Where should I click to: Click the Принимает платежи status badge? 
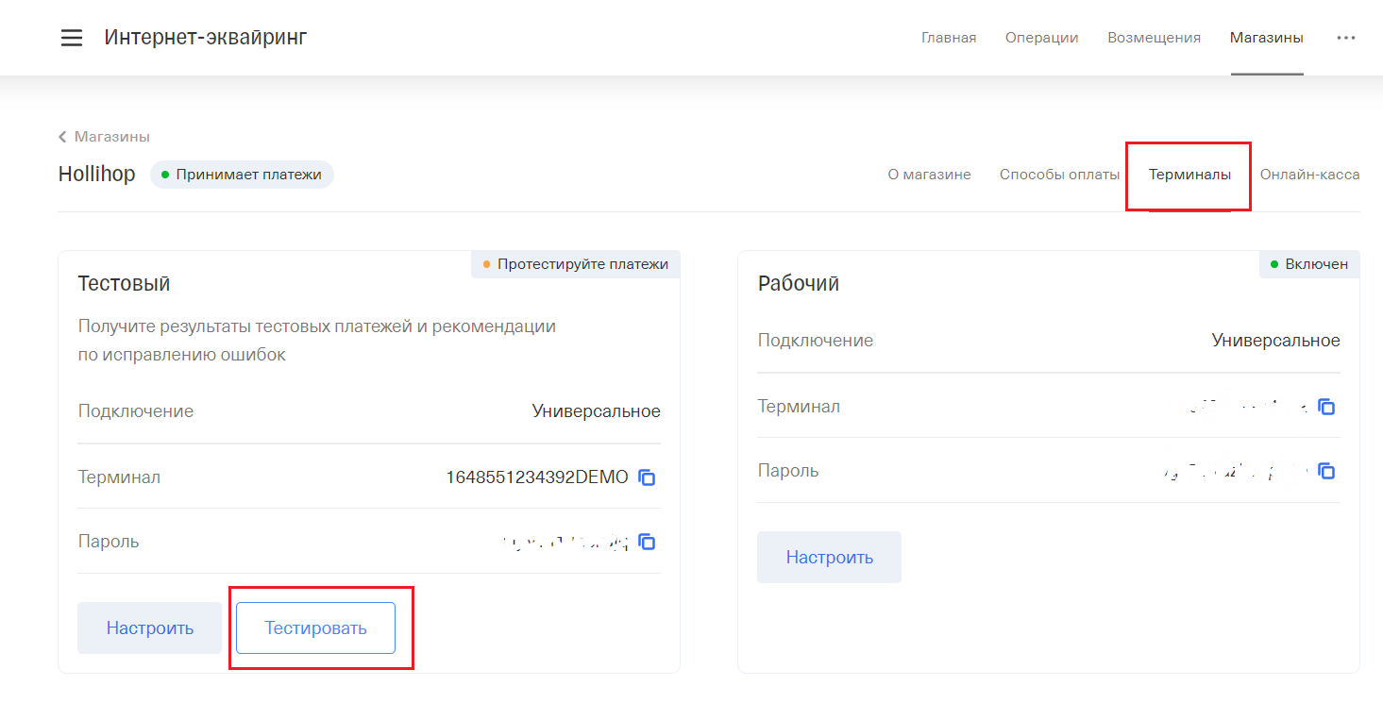(242, 175)
